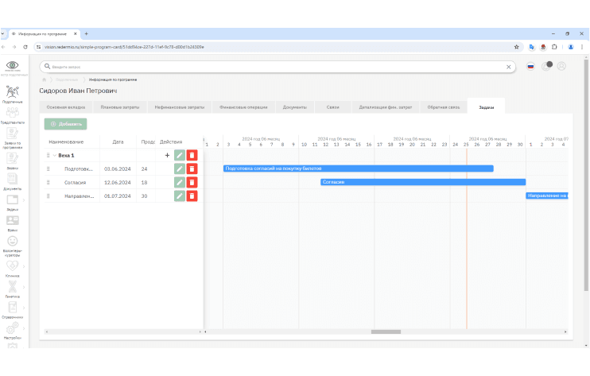Image resolution: width=590 pixels, height=376 pixels.
Task: Open user profile avatar icon
Action: 561,66
